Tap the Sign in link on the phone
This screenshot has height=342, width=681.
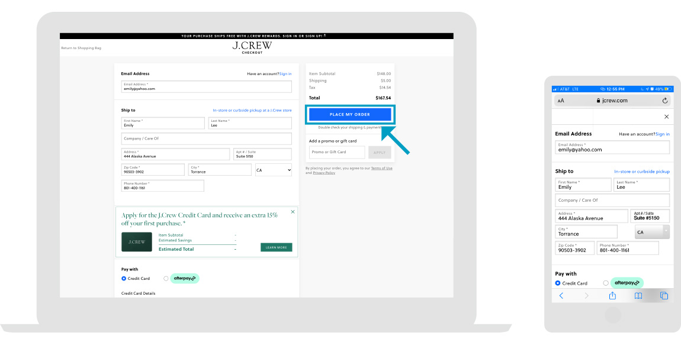pos(663,134)
